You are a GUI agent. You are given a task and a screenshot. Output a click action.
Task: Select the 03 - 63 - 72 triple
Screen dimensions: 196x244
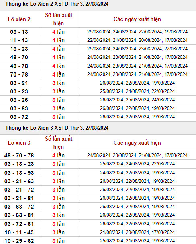pyautogui.click(x=19, y=207)
